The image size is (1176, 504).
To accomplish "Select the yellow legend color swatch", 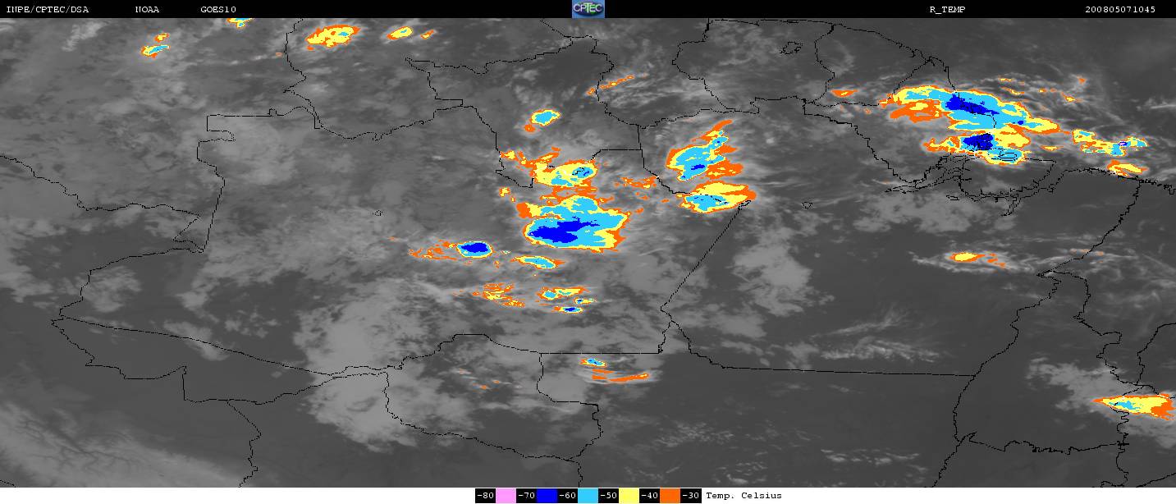I will 629,496.
